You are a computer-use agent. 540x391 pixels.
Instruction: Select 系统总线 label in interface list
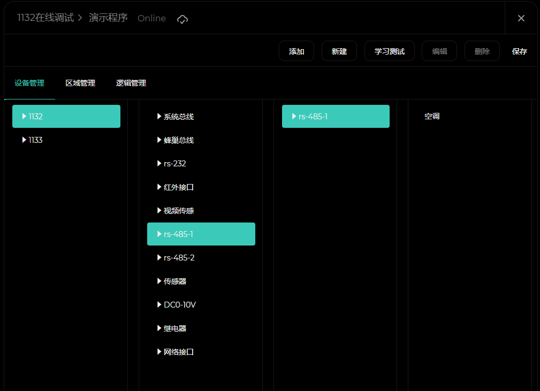click(179, 117)
